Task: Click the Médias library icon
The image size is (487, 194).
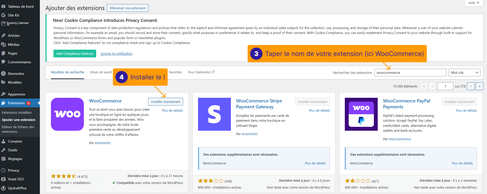Action: (3, 45)
